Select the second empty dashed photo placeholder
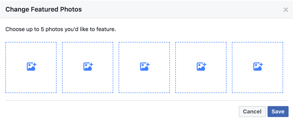This screenshot has height=121, width=293. [x=88, y=67]
